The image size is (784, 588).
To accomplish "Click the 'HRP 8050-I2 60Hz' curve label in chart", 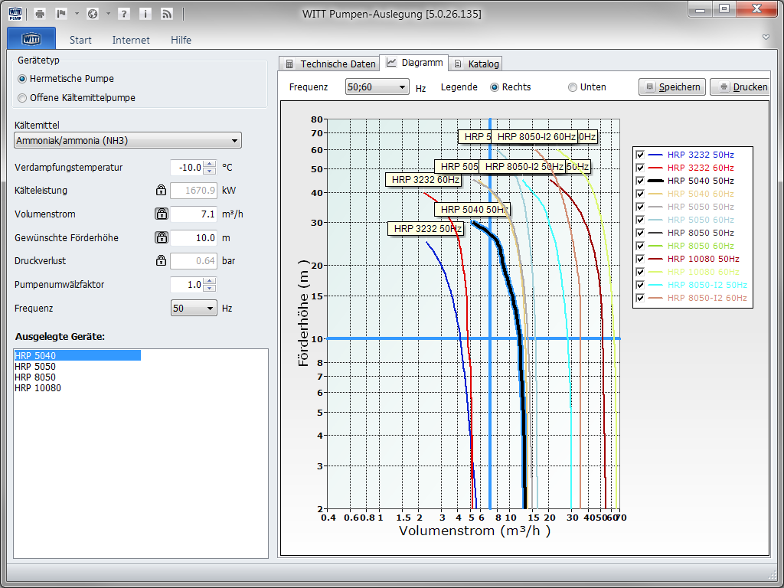I will pyautogui.click(x=534, y=136).
